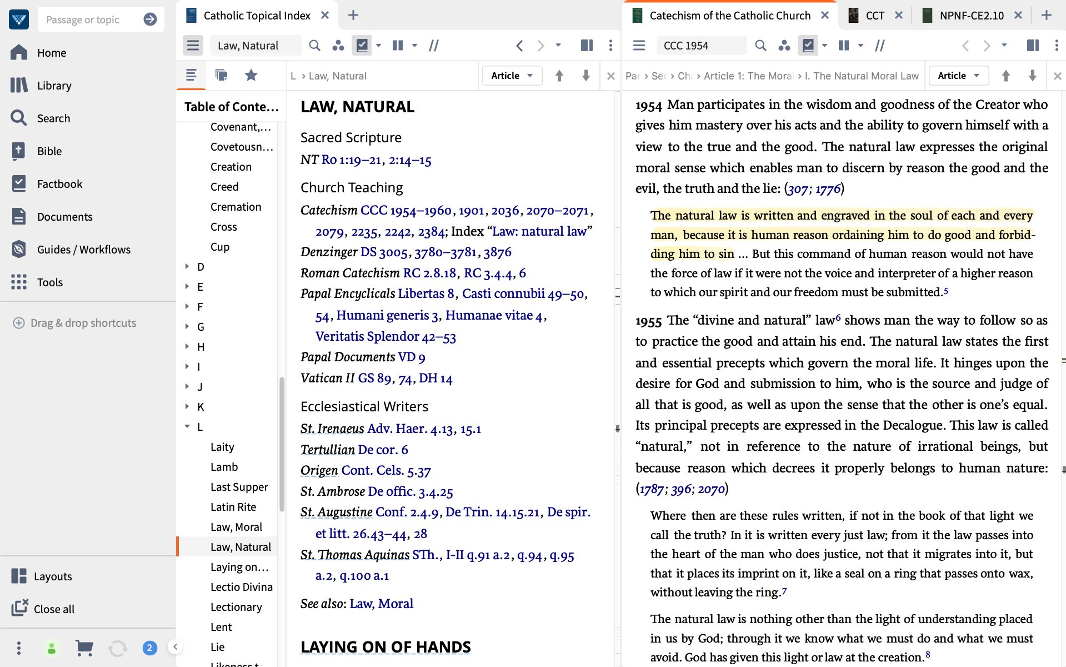Click Close all panels
The height and width of the screenshot is (667, 1066).
click(54, 609)
